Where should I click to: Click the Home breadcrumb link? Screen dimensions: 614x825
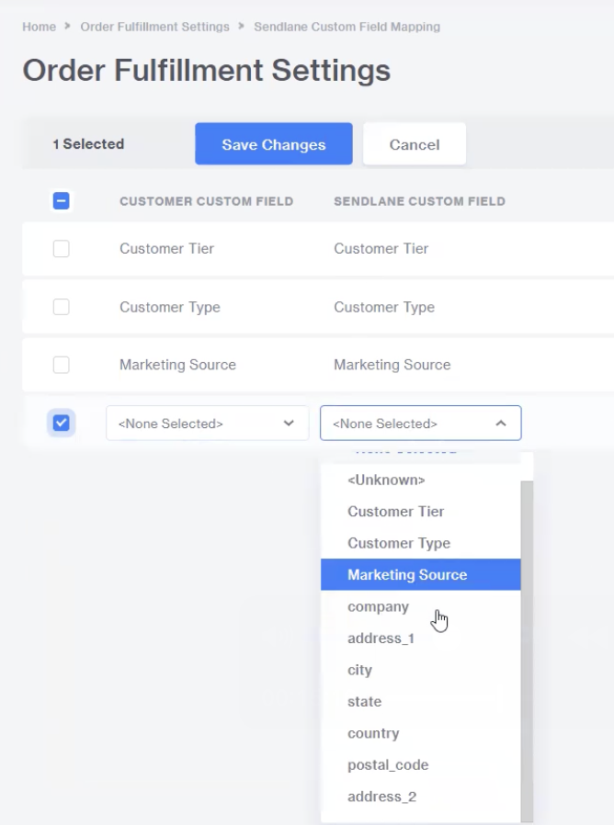(39, 27)
